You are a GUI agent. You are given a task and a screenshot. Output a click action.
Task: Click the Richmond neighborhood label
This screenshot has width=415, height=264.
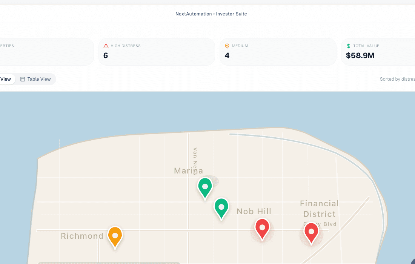click(82, 236)
